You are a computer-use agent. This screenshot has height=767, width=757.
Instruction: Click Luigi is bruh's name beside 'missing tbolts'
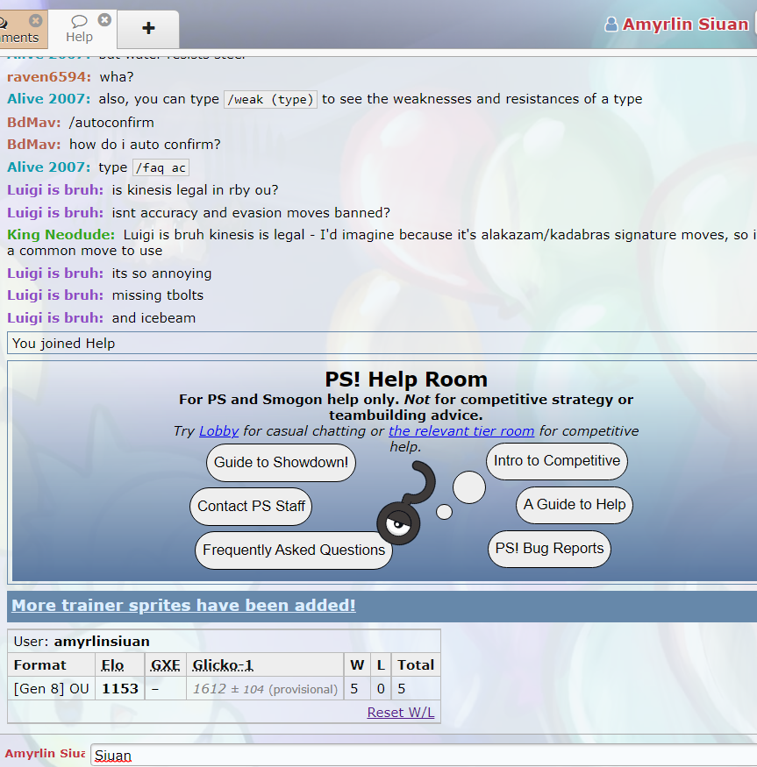click(x=55, y=295)
